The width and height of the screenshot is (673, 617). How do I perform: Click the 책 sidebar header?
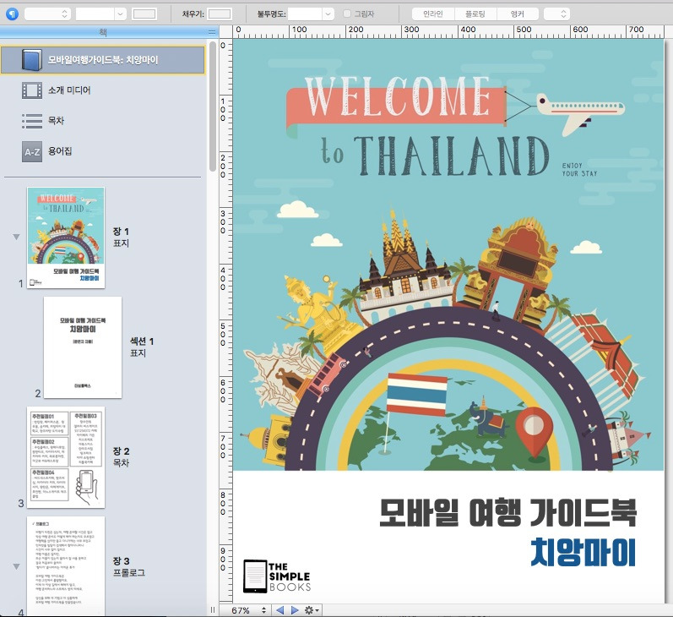[x=103, y=32]
